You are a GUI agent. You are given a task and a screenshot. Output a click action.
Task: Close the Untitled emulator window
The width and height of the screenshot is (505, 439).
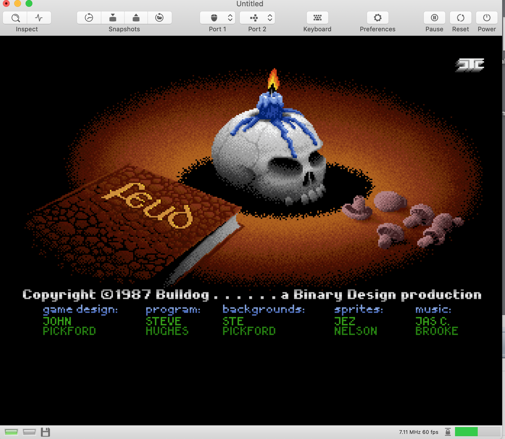click(6, 3)
